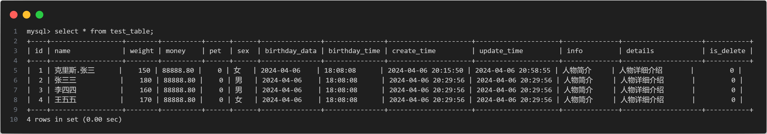Select the "money" column header
The height and width of the screenshot is (134, 767).
click(175, 51)
